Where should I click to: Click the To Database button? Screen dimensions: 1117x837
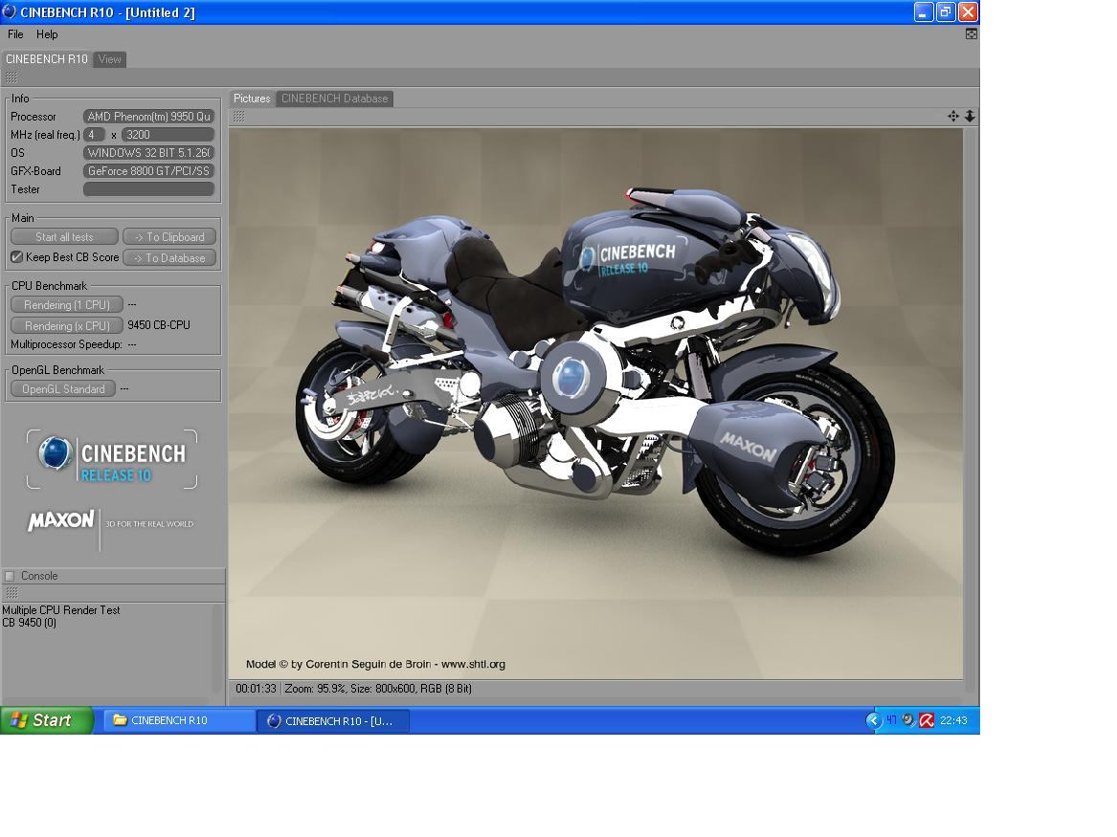coord(169,257)
